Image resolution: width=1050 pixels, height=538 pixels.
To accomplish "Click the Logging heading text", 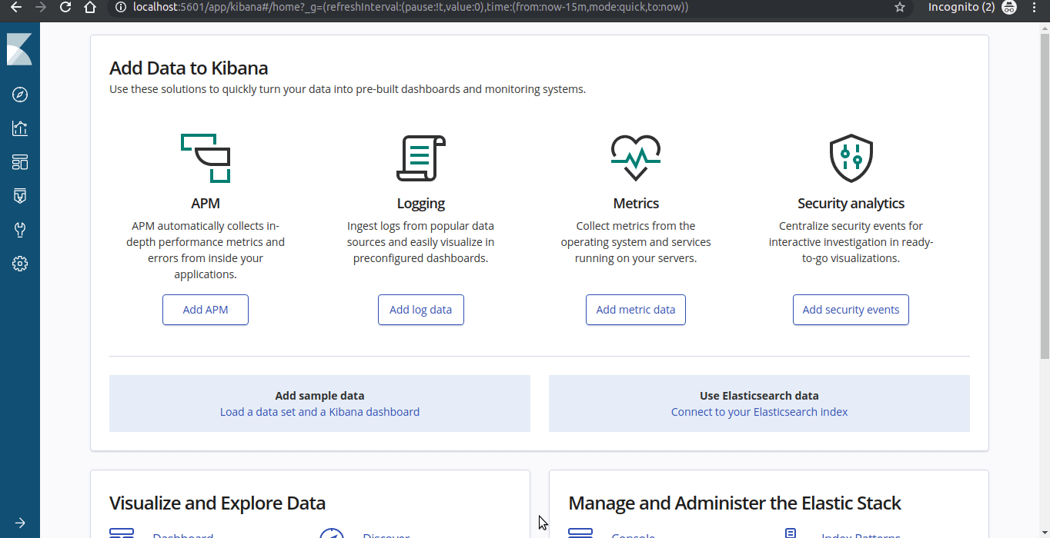I will (420, 204).
